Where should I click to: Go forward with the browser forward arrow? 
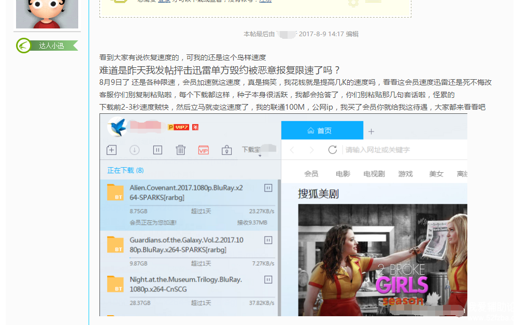[x=312, y=150]
